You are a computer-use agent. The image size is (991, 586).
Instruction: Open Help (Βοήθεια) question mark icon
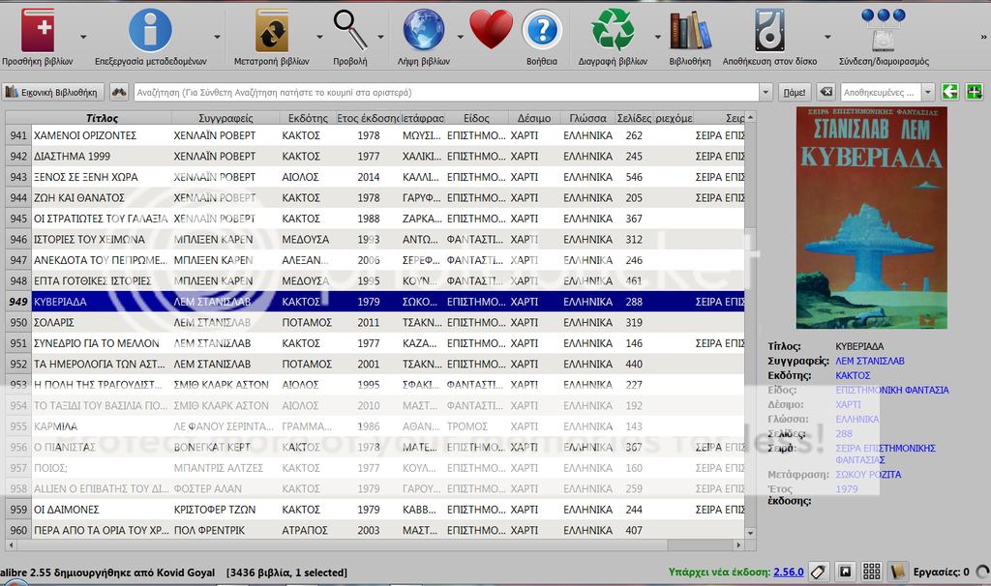click(x=542, y=30)
